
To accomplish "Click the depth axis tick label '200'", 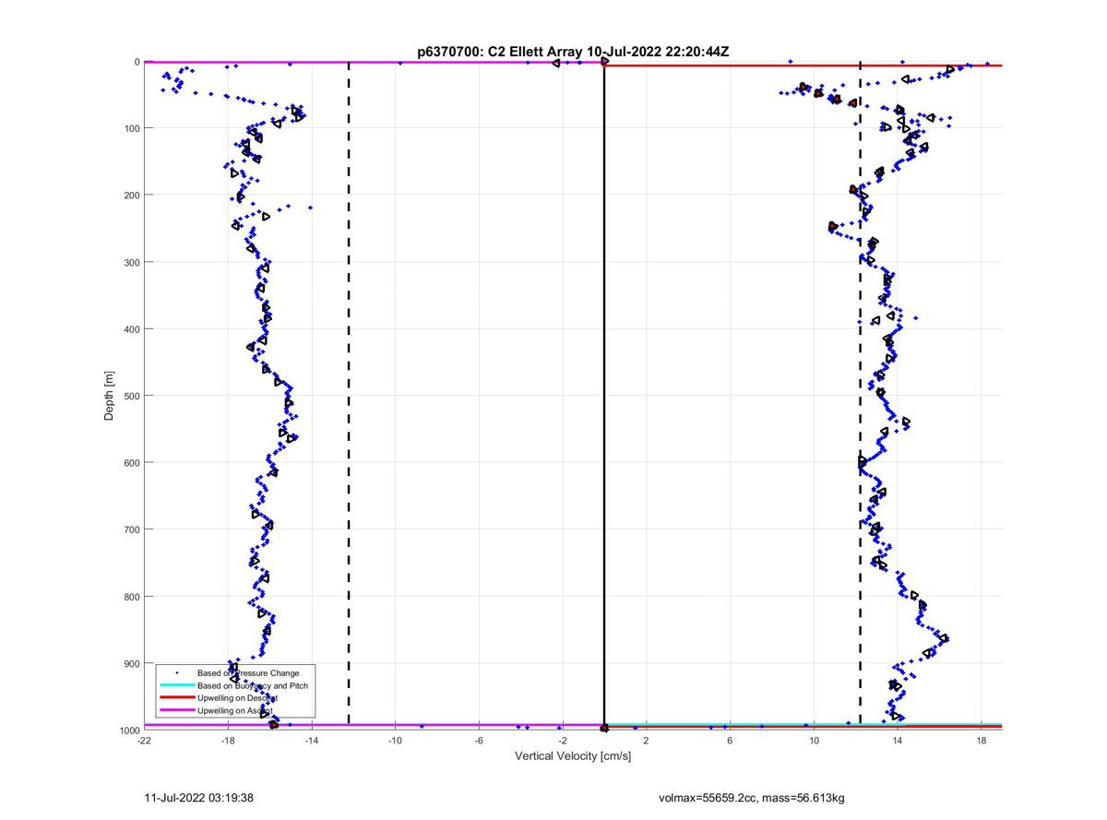I will (131, 195).
